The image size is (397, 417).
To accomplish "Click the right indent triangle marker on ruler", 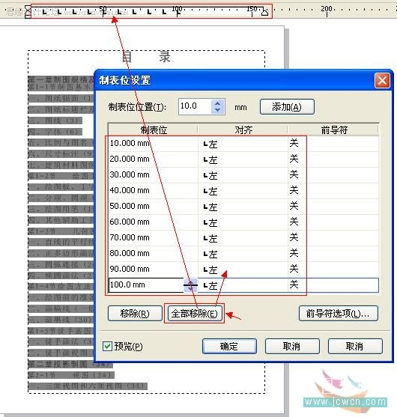I will click(x=264, y=12).
